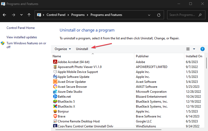208x131 pixels.
Task: Click the Programs breadcrumb in address bar
Action: (77, 15)
